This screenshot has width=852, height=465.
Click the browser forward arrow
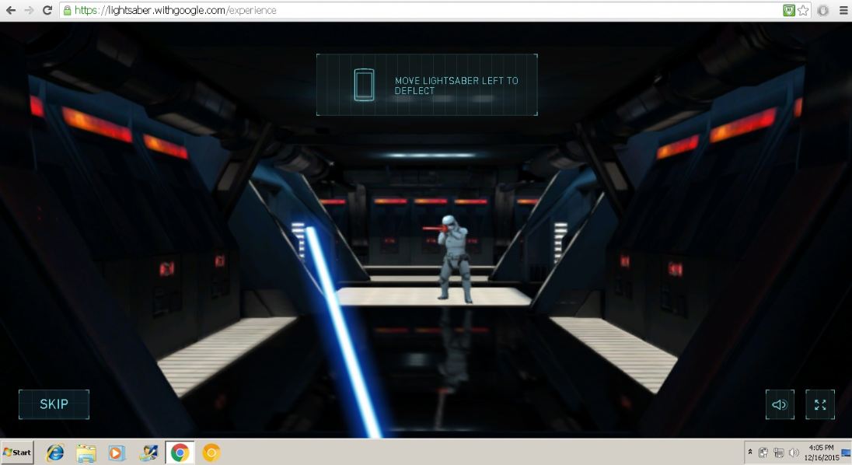(29, 11)
